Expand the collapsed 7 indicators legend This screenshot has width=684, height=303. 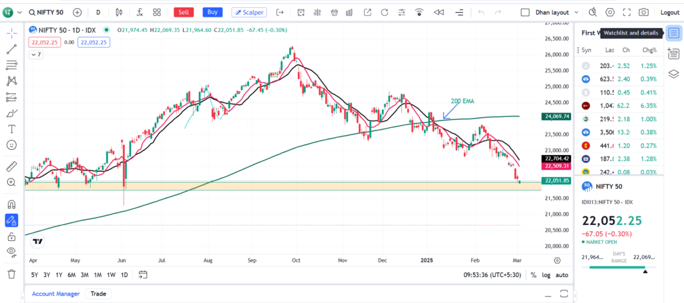35,55
